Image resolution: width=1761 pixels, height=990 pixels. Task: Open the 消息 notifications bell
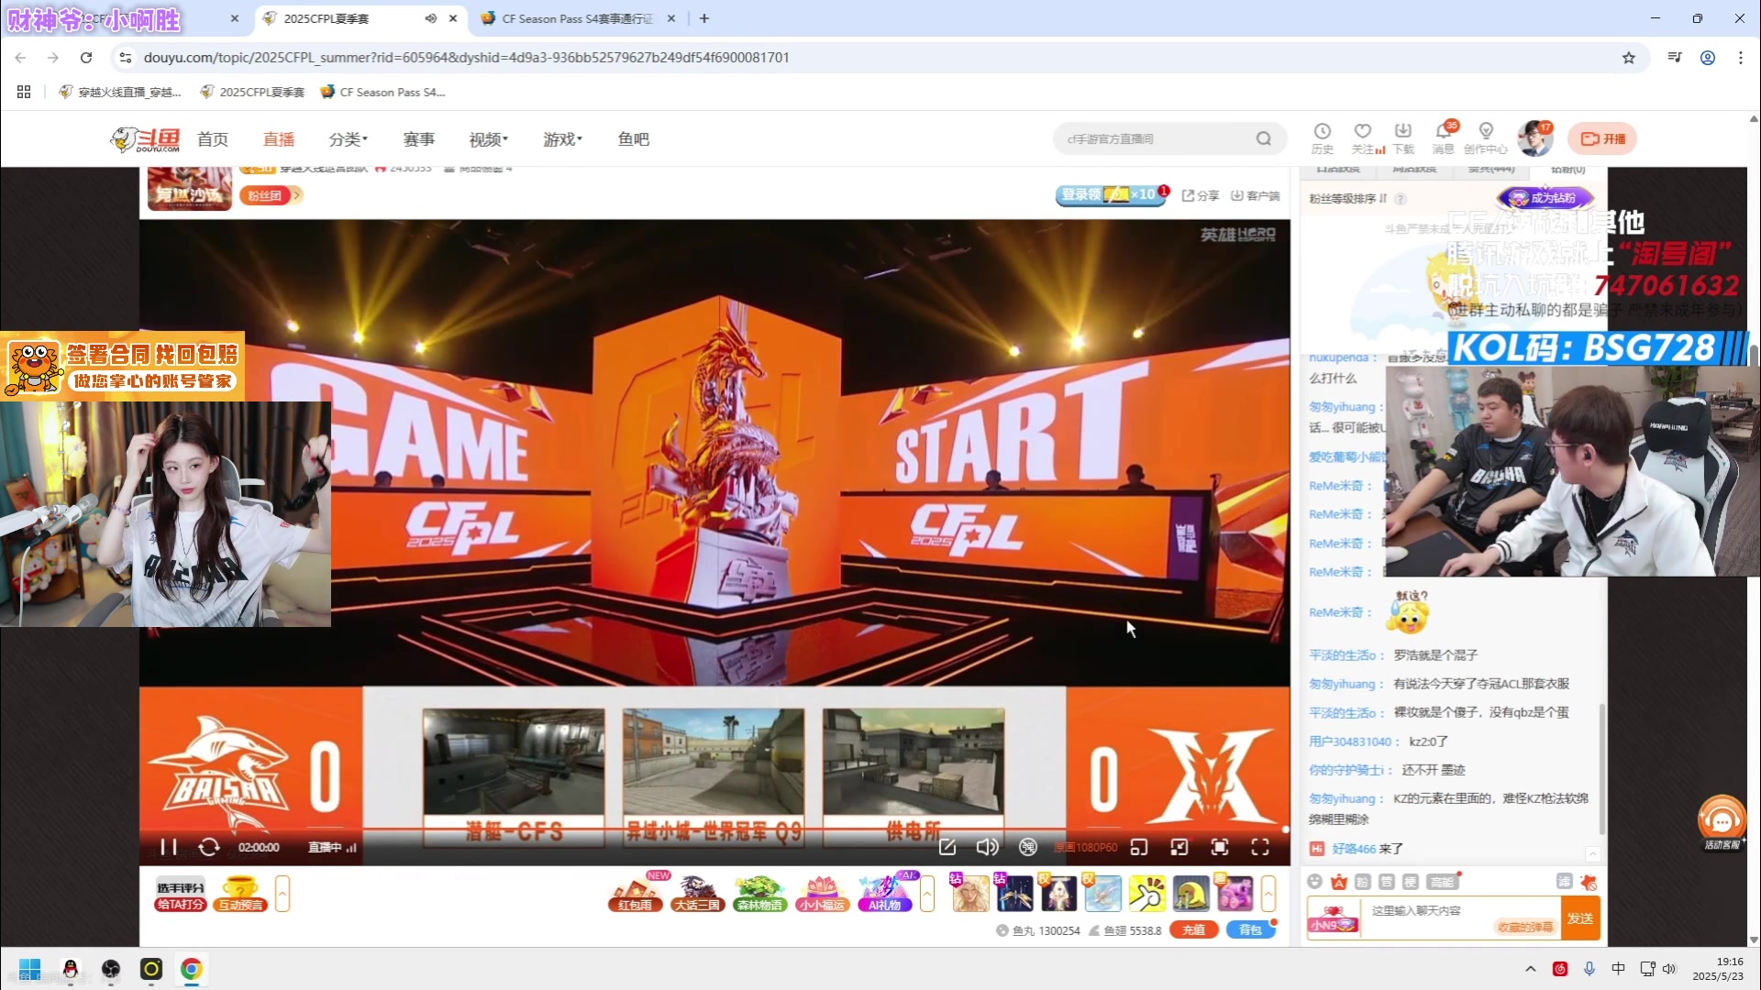coord(1444,138)
